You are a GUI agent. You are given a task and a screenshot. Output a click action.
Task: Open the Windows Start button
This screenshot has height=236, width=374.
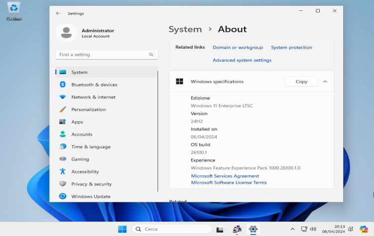tap(123, 229)
